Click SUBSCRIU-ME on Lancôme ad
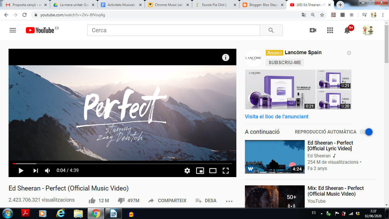This screenshot has width=389, height=219. coord(285,62)
